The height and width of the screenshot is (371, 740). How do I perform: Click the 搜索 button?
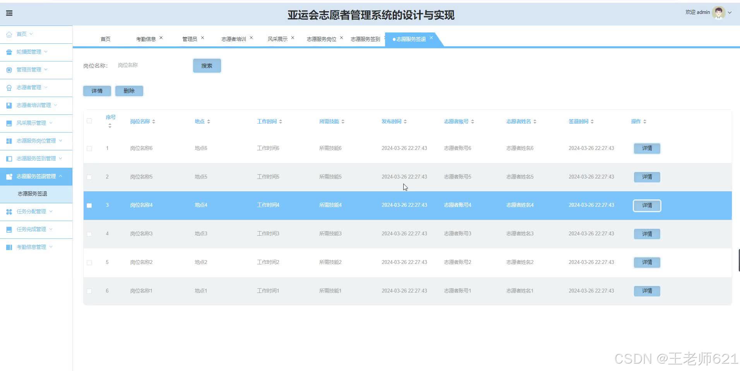[x=207, y=66]
